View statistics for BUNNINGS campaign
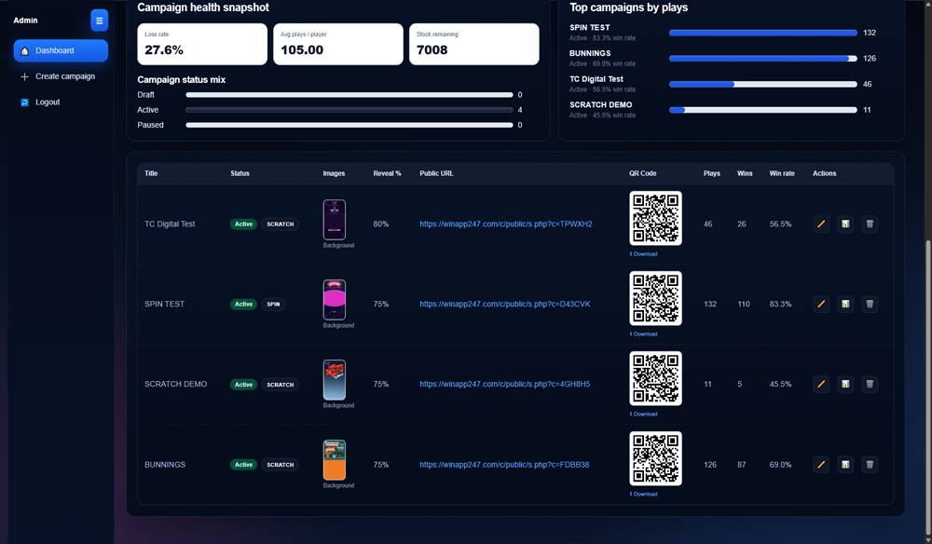932x544 pixels. (x=845, y=465)
